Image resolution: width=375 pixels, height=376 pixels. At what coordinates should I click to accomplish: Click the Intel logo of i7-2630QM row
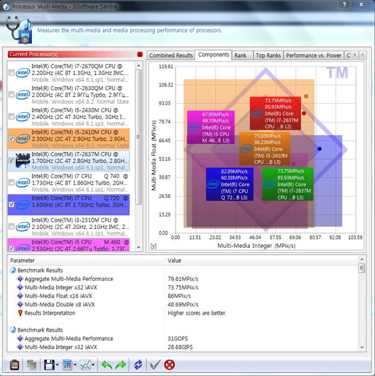click(x=23, y=94)
